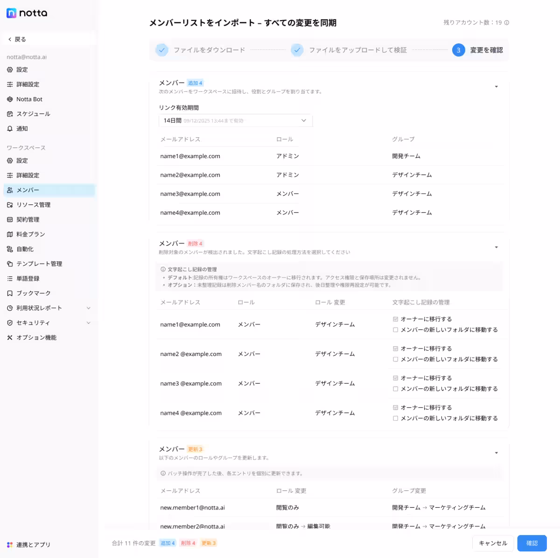This screenshot has width=560, height=558.
Task: Click 追加 4 badge in footer summary
Action: (168, 543)
